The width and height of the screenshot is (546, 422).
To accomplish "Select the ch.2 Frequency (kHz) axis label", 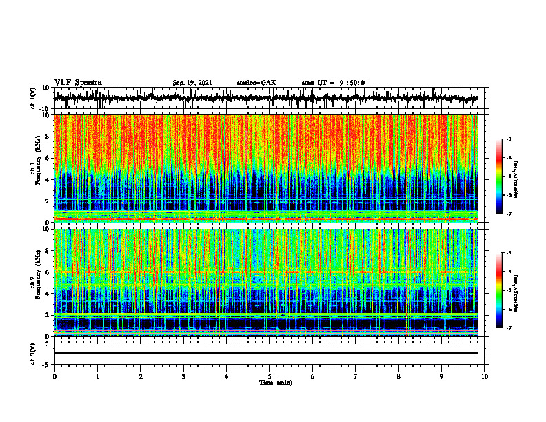I will 36,274.
